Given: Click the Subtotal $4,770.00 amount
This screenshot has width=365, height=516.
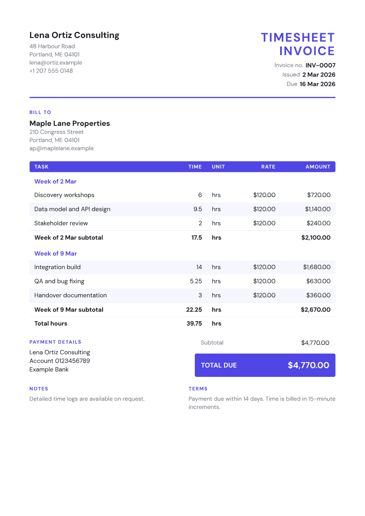Looking at the screenshot, I should pos(315,343).
